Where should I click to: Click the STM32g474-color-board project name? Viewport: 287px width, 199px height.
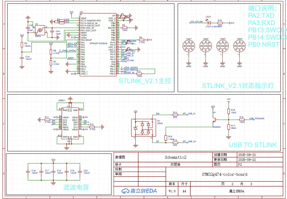pos(224,174)
